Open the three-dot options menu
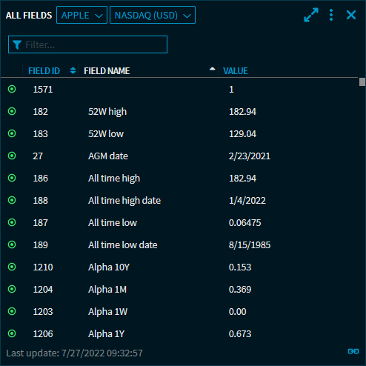This screenshot has height=366, width=366. coord(331,15)
